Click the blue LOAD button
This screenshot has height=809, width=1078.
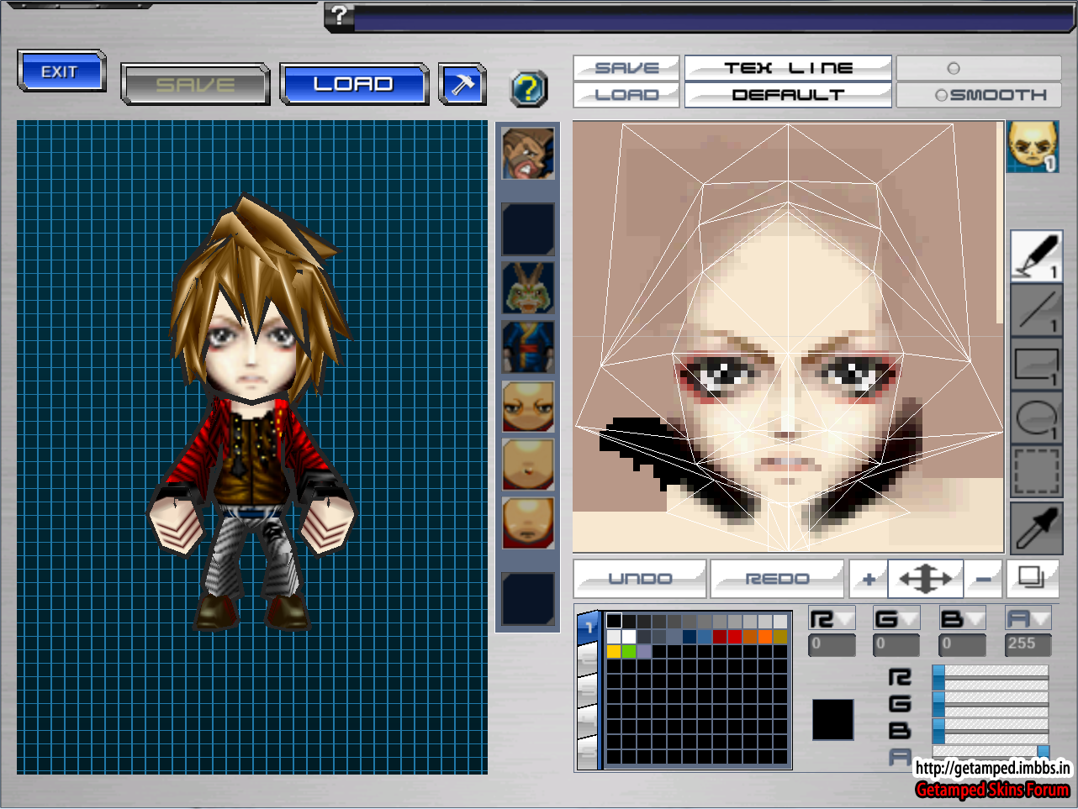coord(354,84)
